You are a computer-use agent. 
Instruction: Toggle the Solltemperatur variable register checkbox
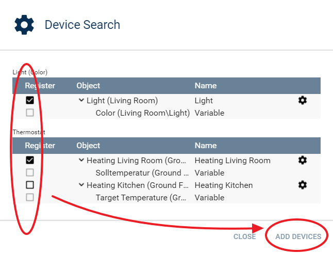30,172
